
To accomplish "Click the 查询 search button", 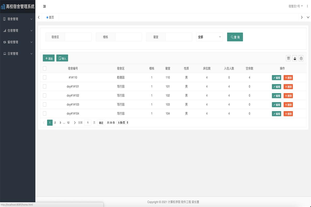I will [x=235, y=37].
